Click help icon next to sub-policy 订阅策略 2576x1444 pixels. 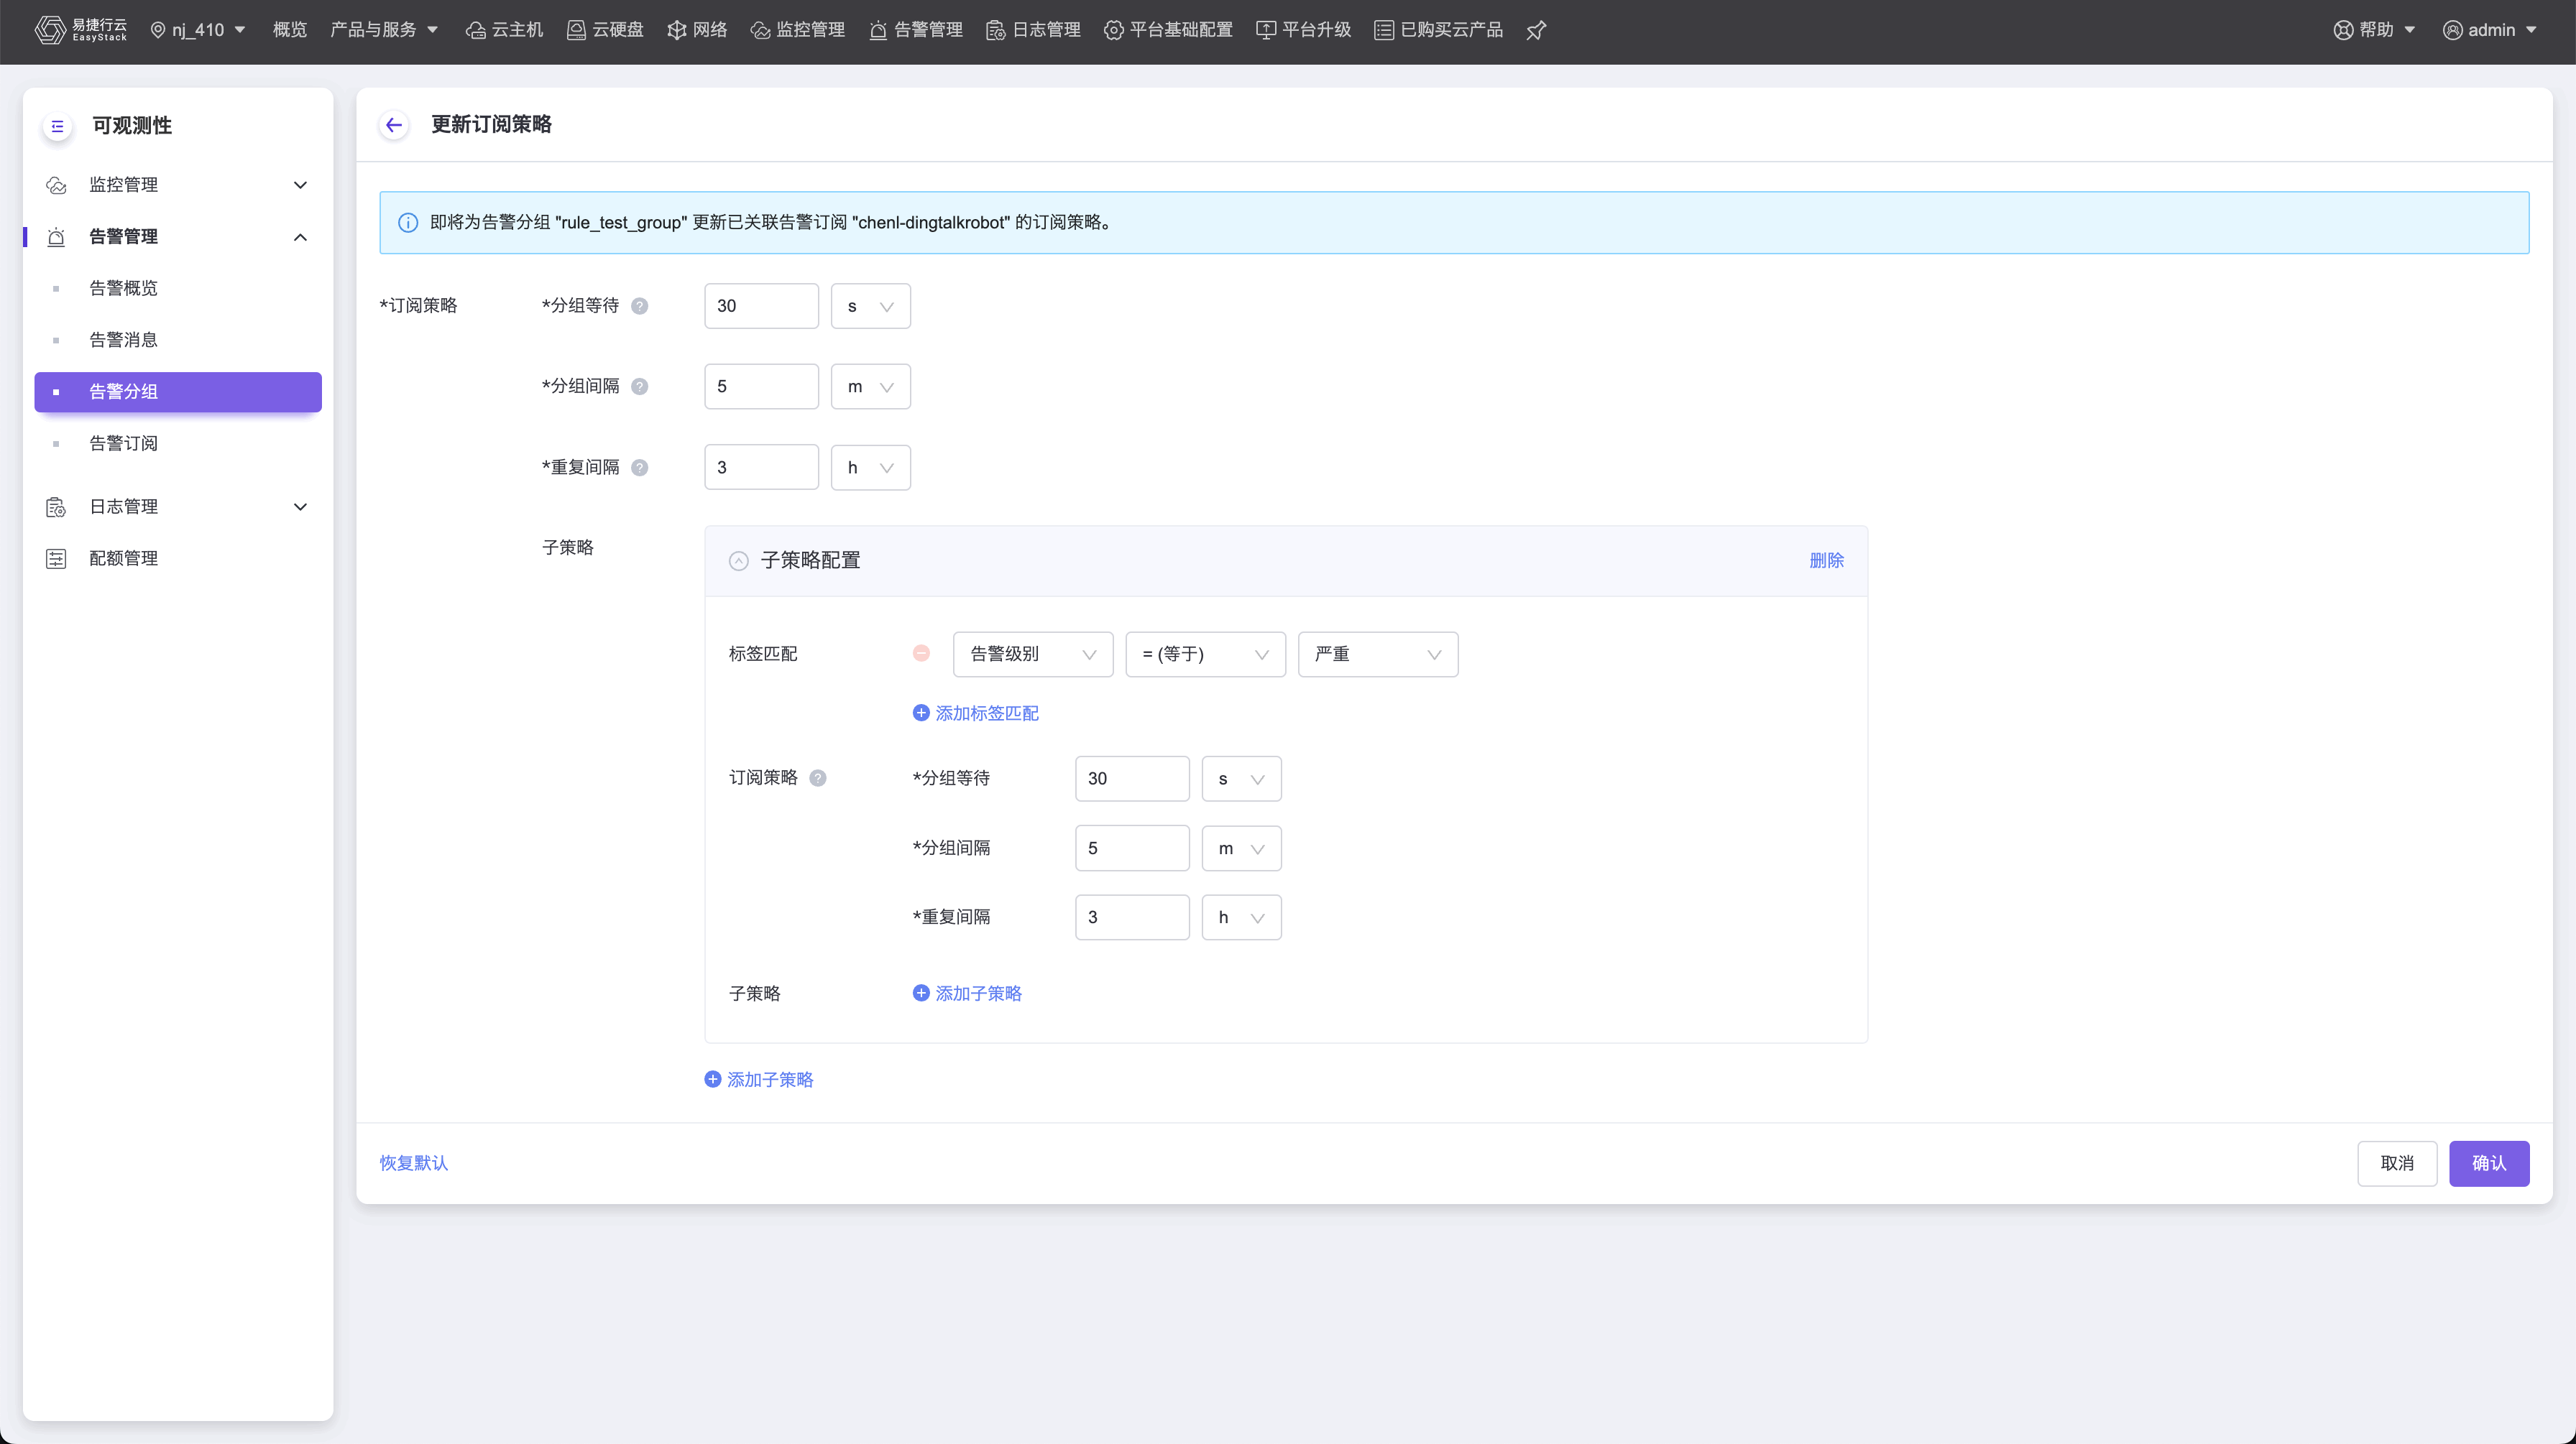click(818, 777)
